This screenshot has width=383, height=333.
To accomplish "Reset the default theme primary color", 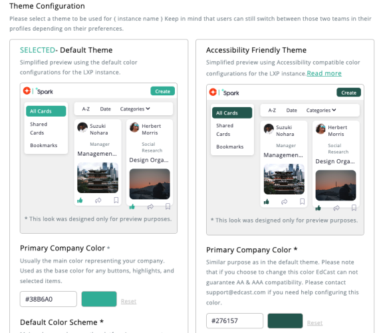I will point(128,301).
